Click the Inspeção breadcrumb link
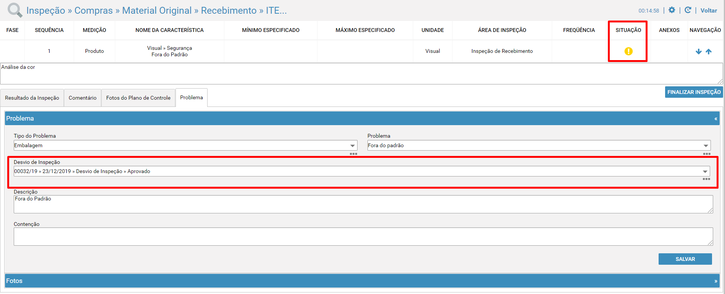This screenshot has width=725, height=294. (x=46, y=11)
